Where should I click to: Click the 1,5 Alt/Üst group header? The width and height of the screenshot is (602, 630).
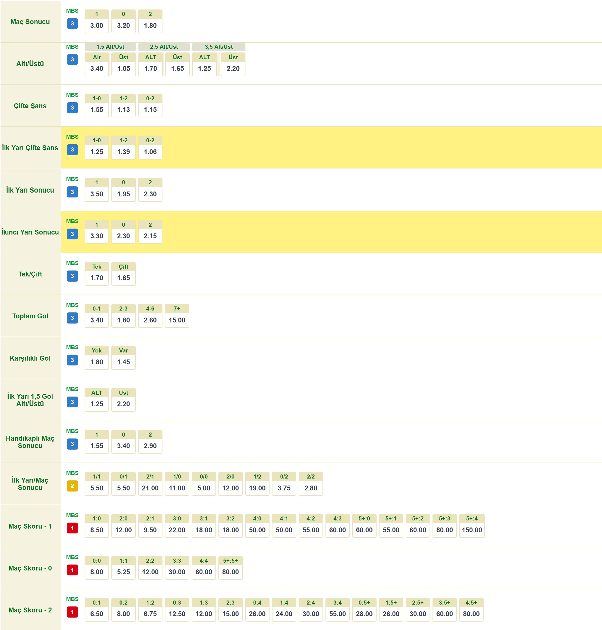[110, 47]
